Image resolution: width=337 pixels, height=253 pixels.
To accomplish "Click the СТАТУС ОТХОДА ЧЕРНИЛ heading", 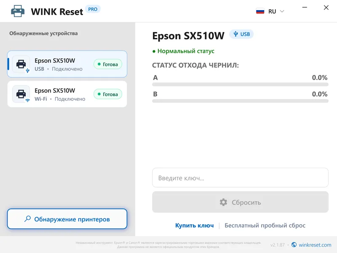I will (195, 65).
